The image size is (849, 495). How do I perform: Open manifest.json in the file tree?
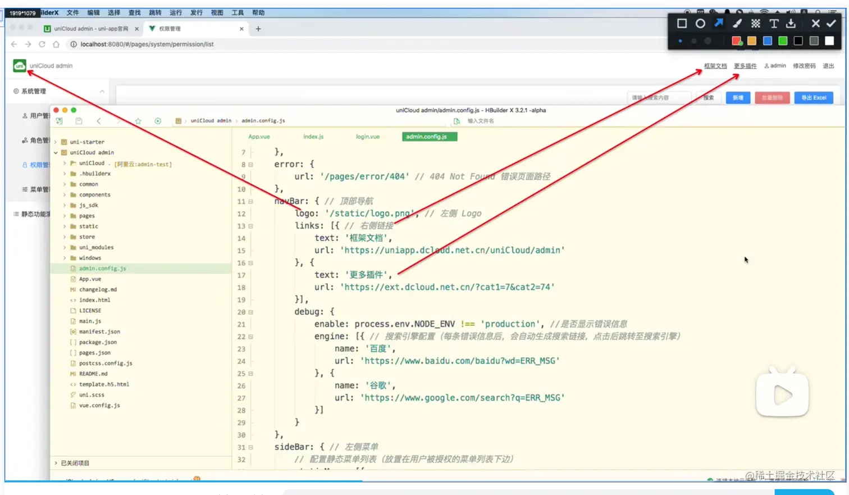[x=99, y=331]
